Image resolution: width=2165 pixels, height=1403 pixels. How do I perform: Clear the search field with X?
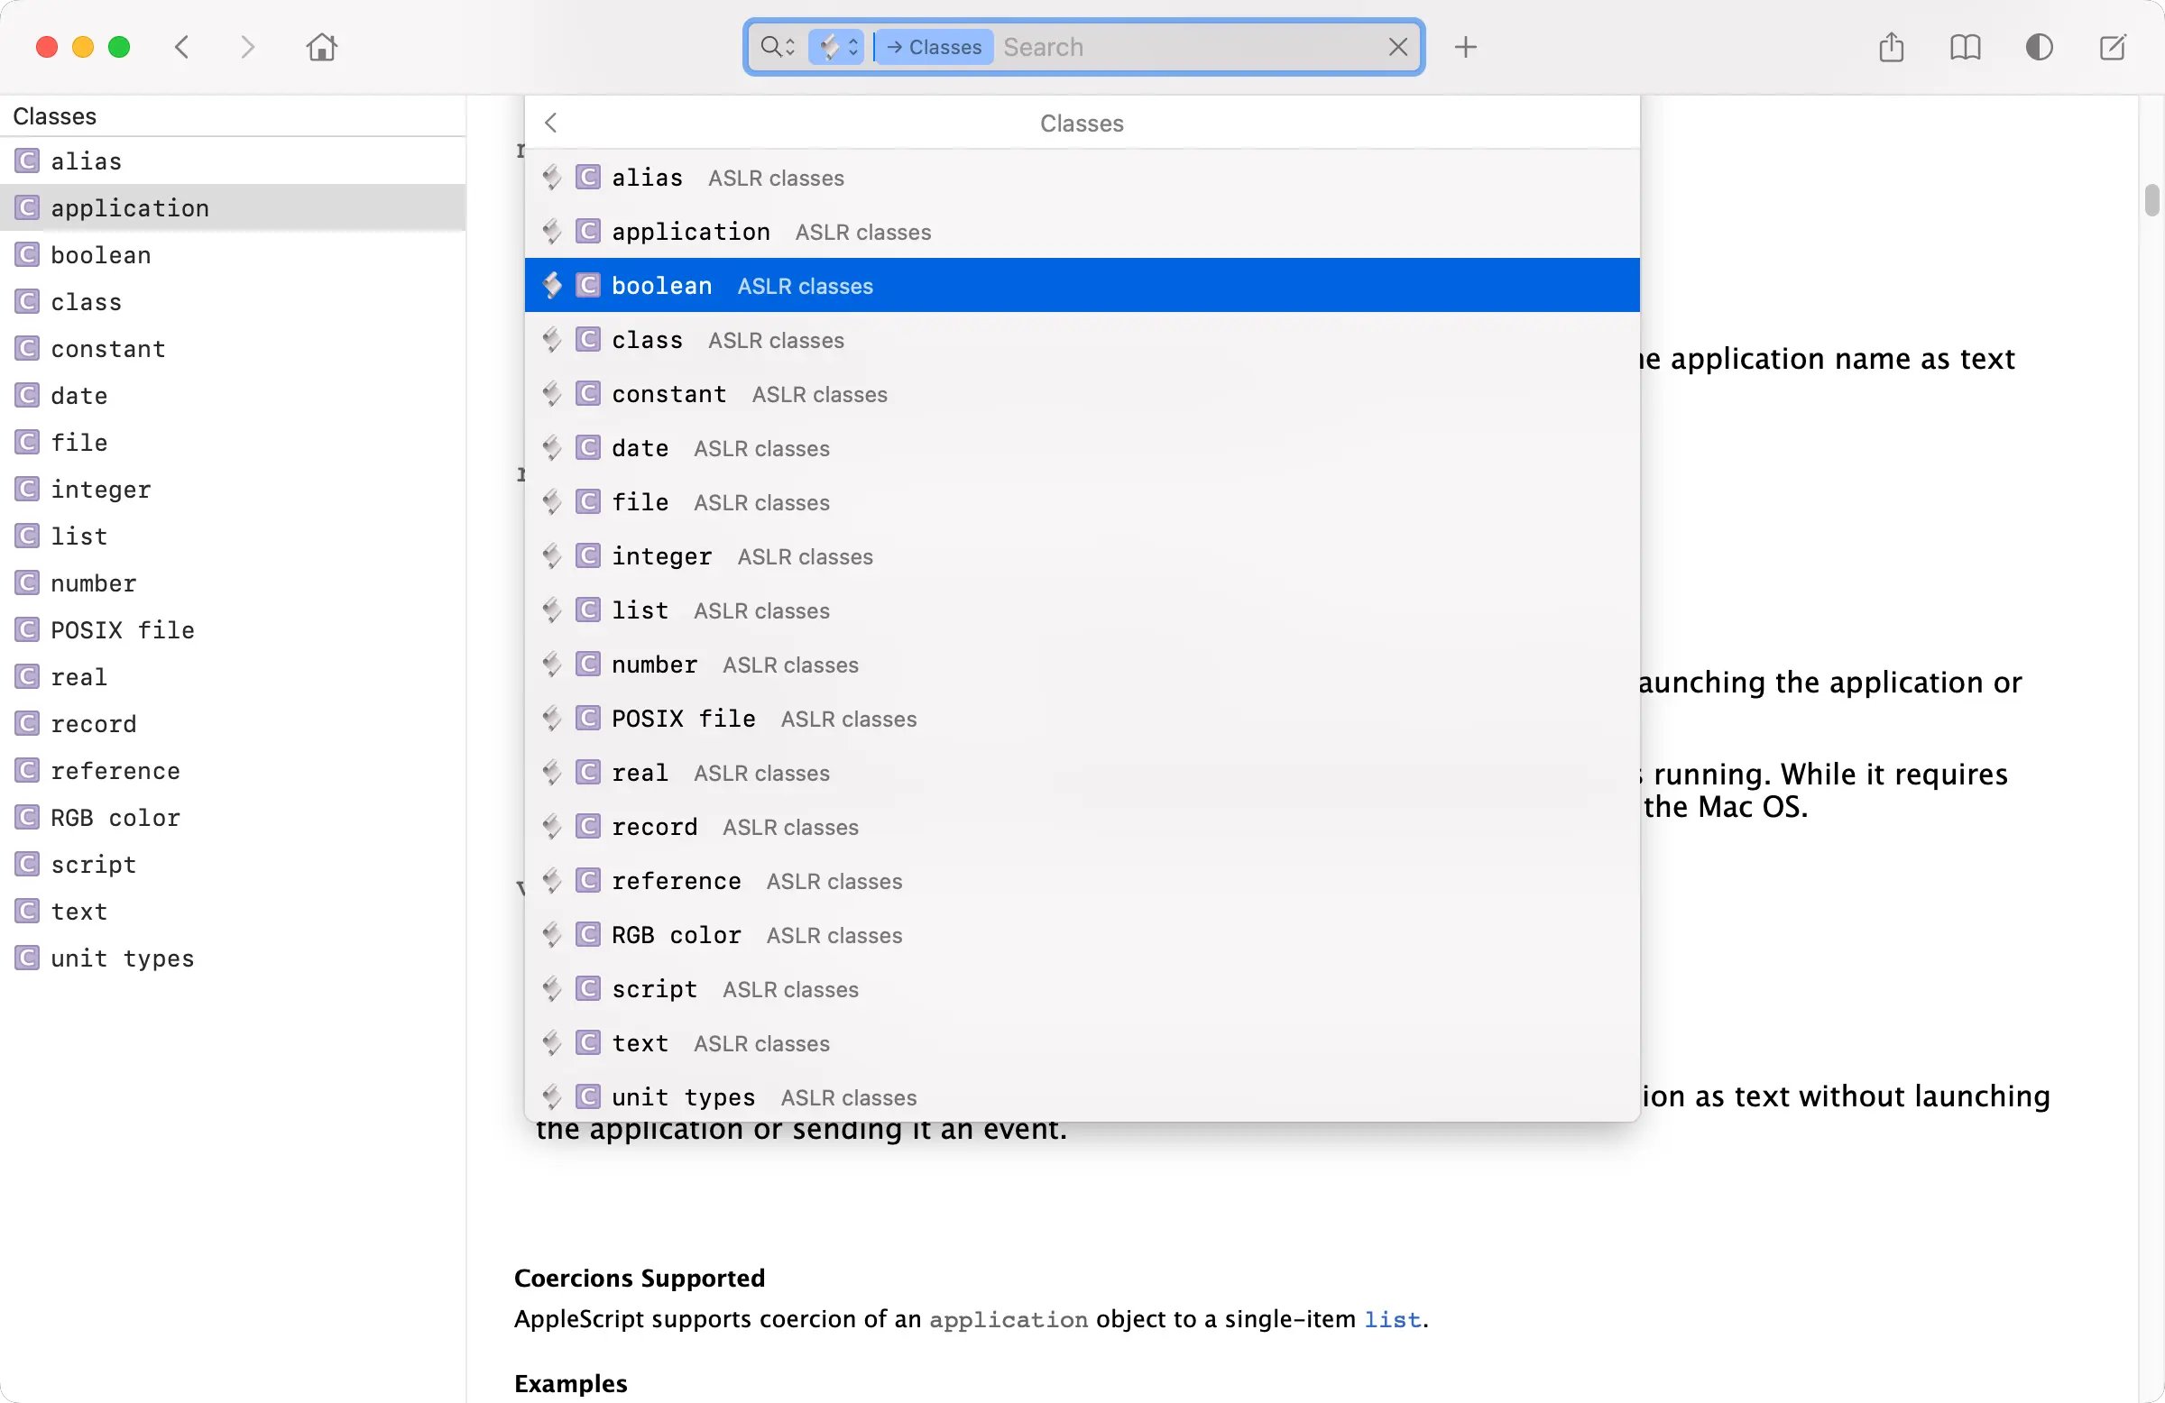click(1398, 47)
